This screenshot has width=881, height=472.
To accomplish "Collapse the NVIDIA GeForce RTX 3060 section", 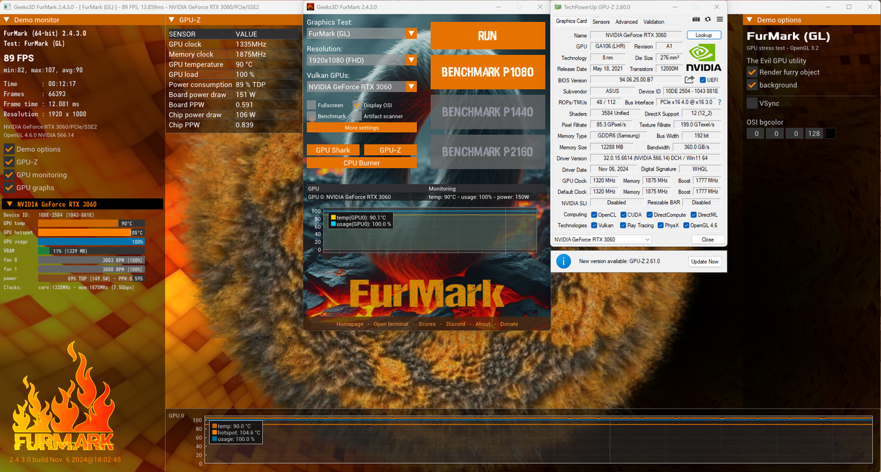I will pyautogui.click(x=10, y=204).
